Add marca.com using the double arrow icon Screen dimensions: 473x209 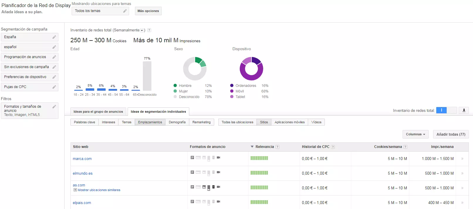(x=462, y=159)
